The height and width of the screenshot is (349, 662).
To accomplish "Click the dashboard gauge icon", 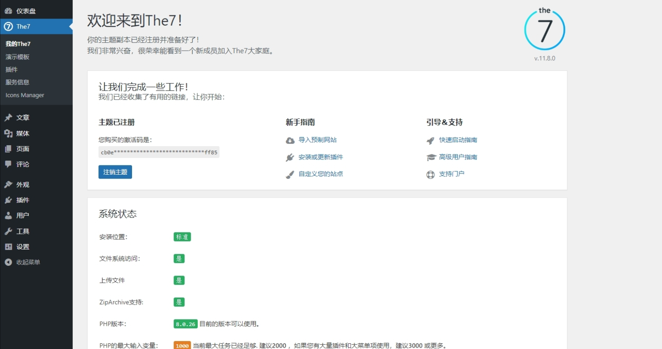I will tap(8, 11).
